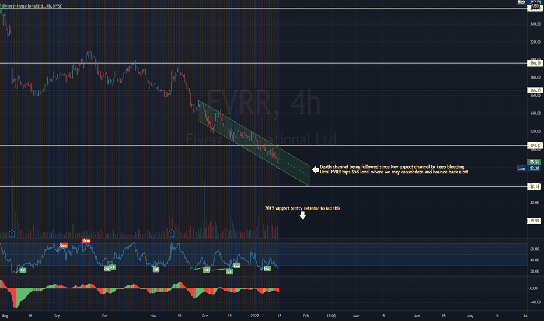Click the 220.00 price axis value
Viewport: 544px width, 321px height.
(535, 42)
